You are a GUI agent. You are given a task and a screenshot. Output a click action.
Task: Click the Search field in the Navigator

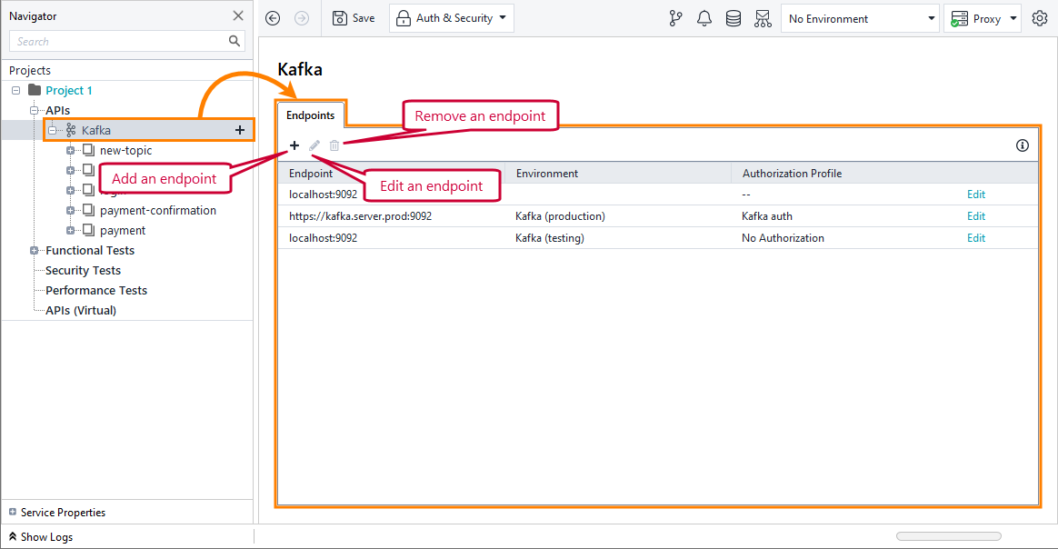tap(118, 41)
